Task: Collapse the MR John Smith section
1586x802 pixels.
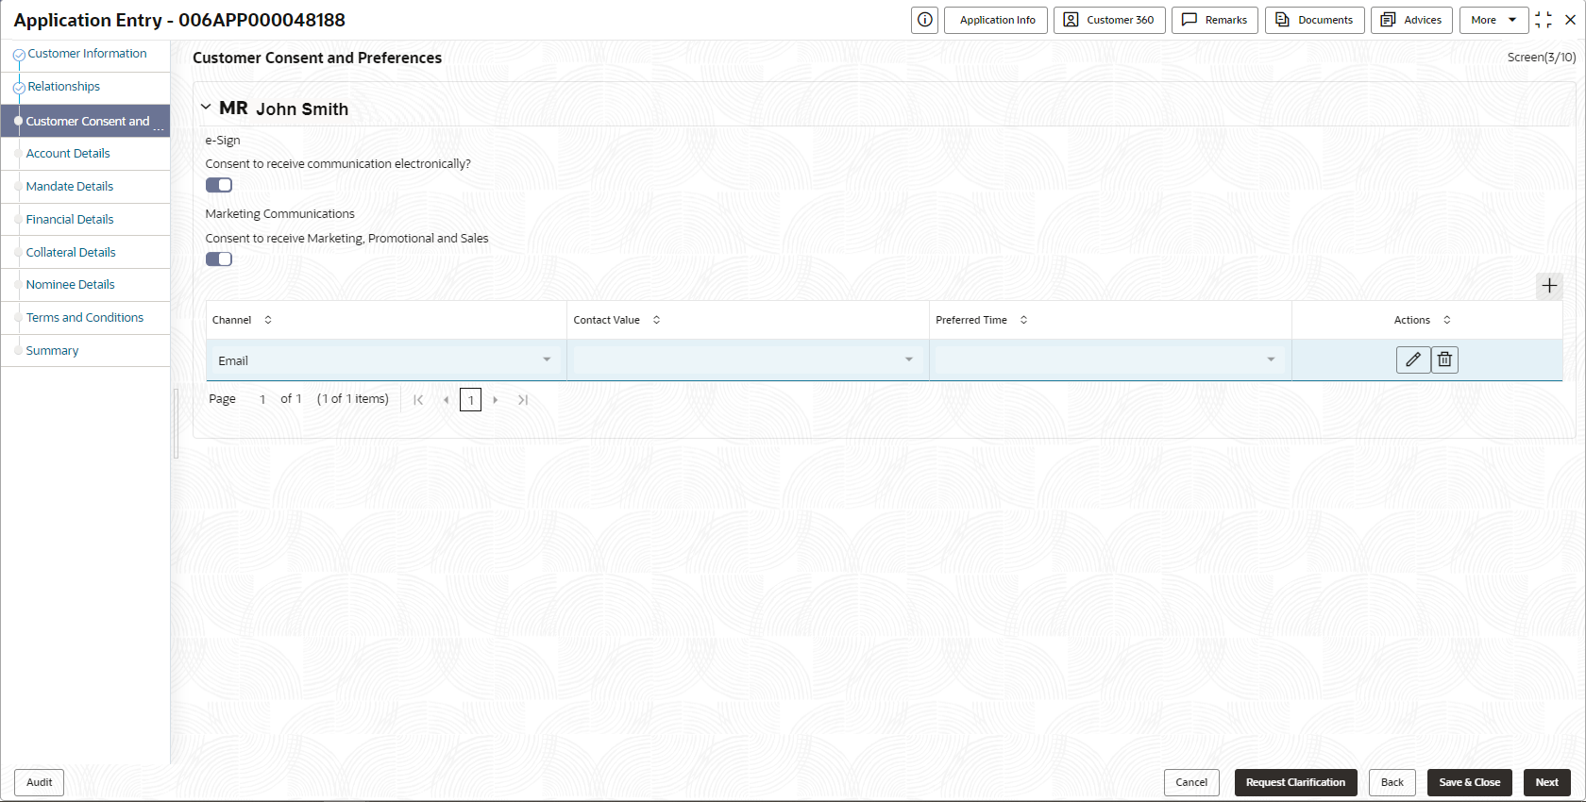Action: (x=206, y=108)
